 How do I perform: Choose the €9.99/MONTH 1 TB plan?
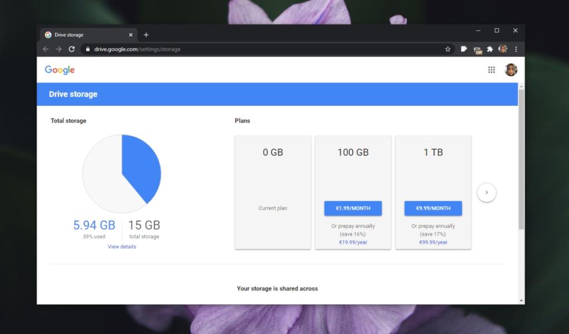tap(433, 208)
